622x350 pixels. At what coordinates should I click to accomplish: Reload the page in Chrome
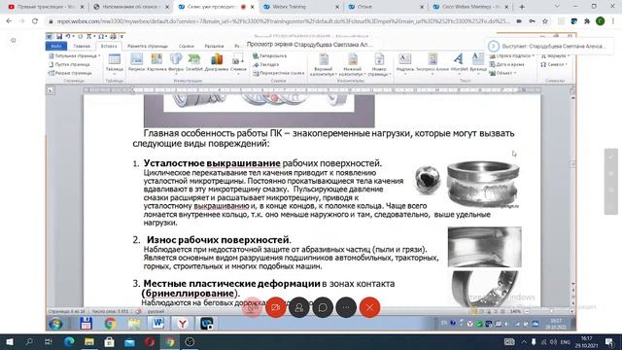35,21
